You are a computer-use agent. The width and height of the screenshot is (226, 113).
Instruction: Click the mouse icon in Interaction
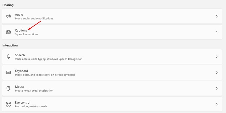click(8, 88)
